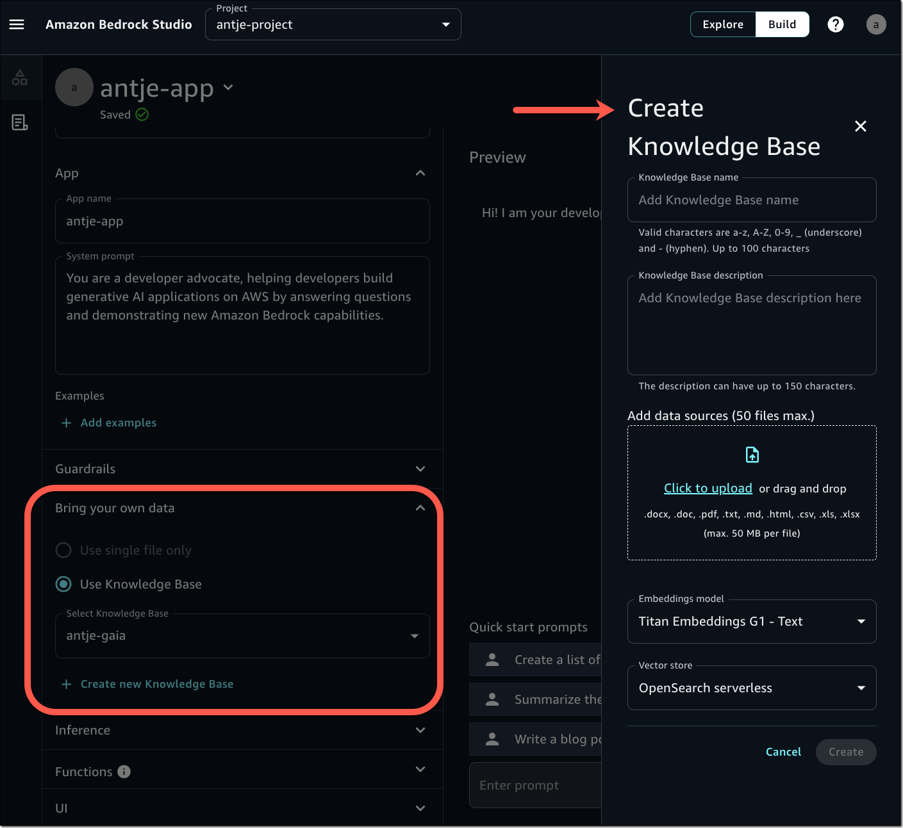Viewport: 903px width, 828px height.
Task: Select the Use Knowledge Base radio button
Action: (63, 584)
